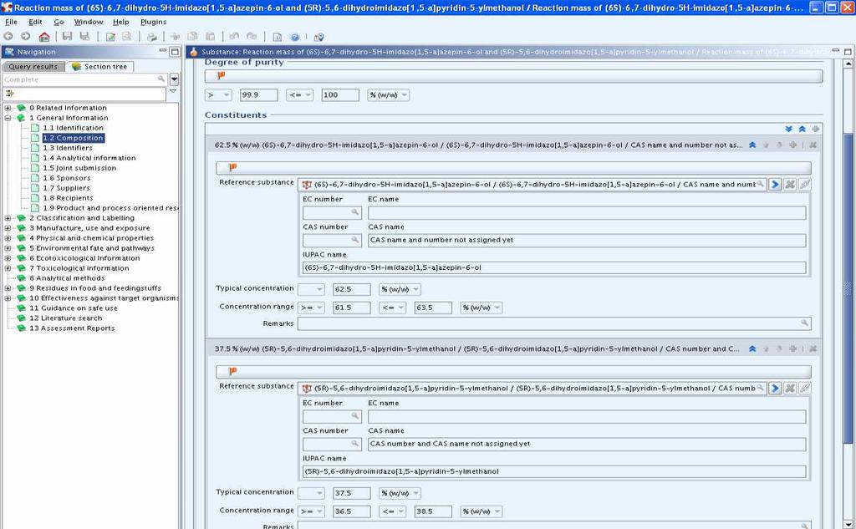The width and height of the screenshot is (856, 529).
Task: Open the Complete view dropdown arrow
Action: pyautogui.click(x=174, y=79)
